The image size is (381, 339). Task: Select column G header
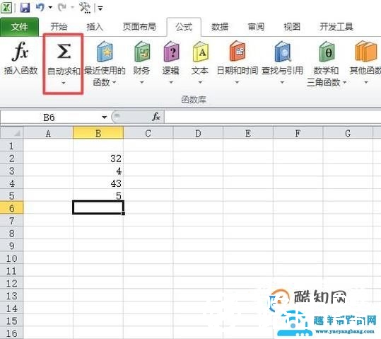[x=348, y=133]
